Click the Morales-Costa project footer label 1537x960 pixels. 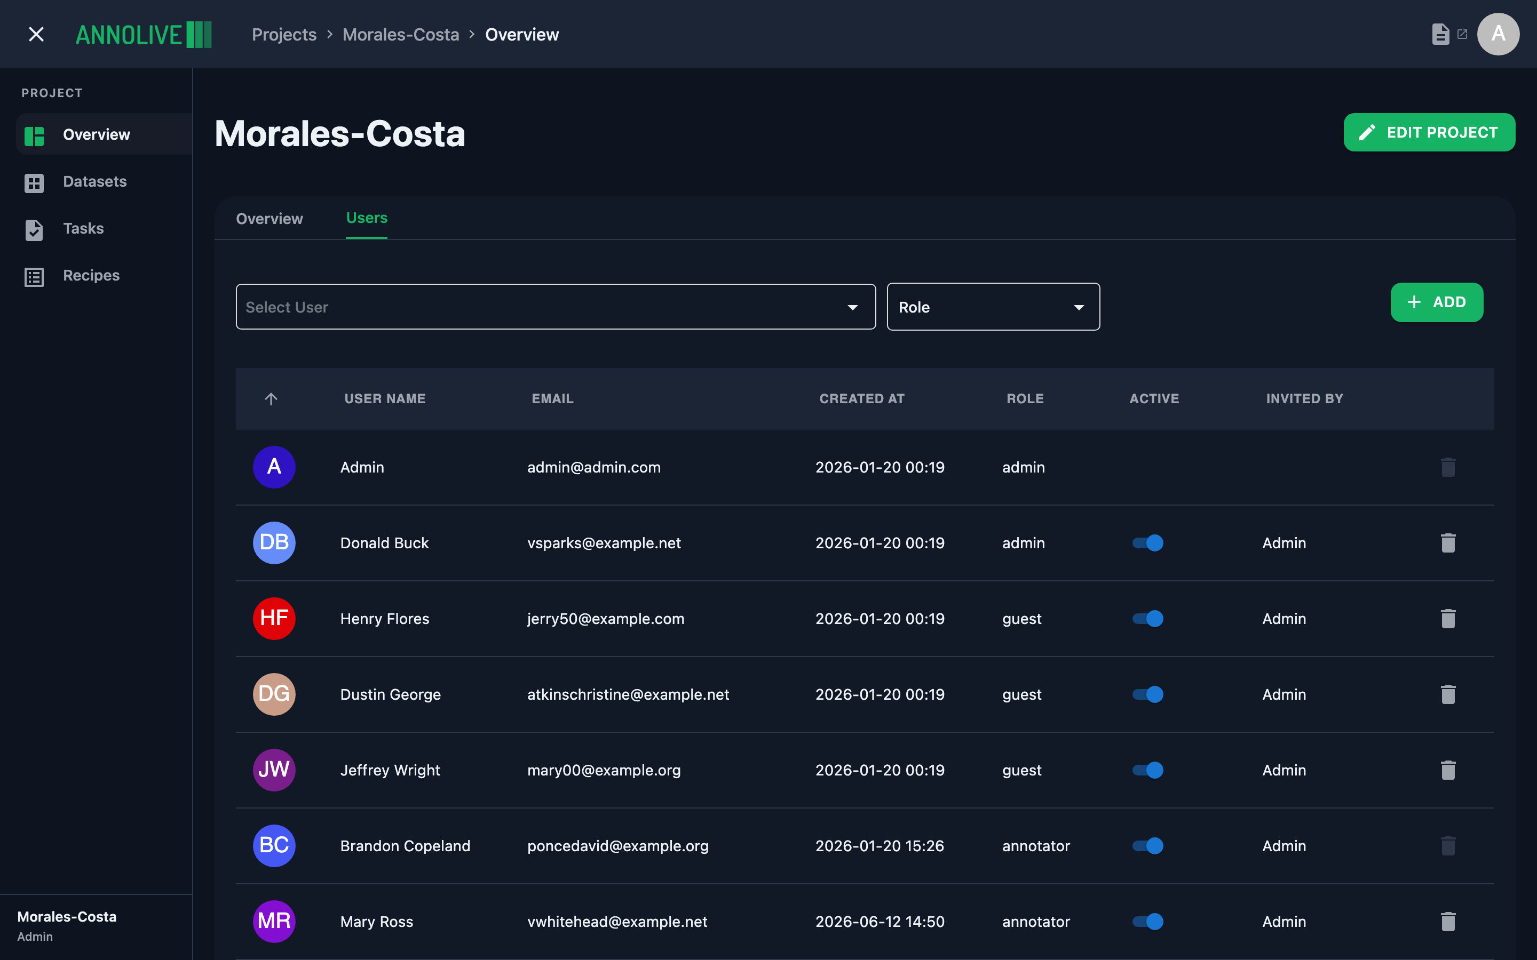[67, 917]
